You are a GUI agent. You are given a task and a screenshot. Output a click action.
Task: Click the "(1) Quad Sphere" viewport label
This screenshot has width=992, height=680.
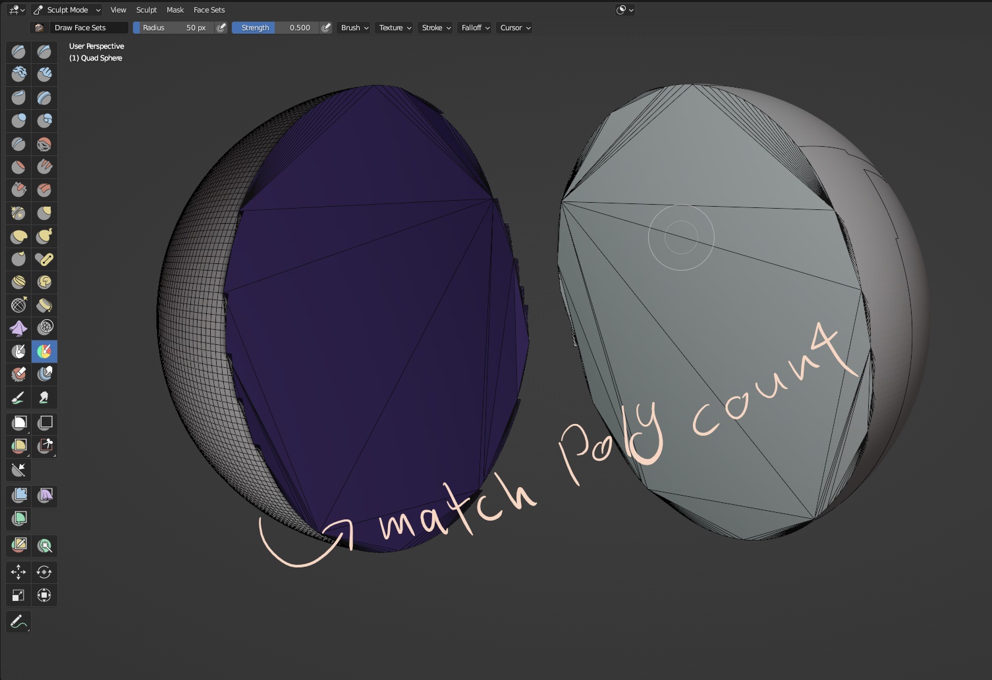[x=96, y=58]
